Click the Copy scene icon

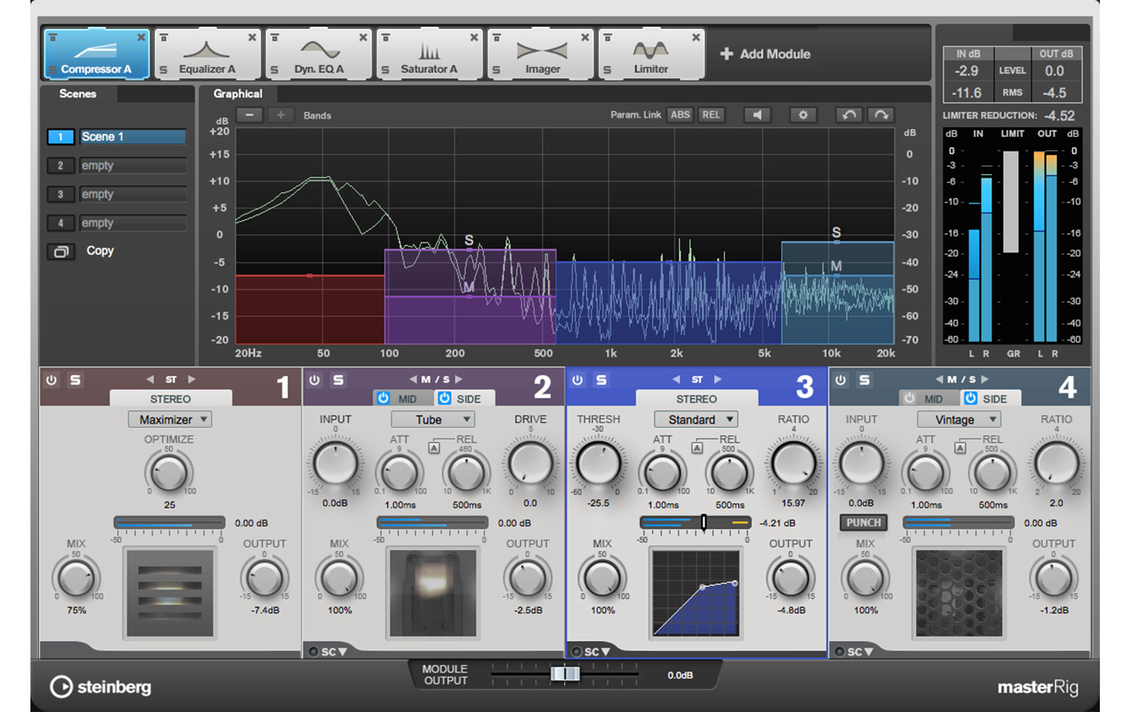pos(61,252)
